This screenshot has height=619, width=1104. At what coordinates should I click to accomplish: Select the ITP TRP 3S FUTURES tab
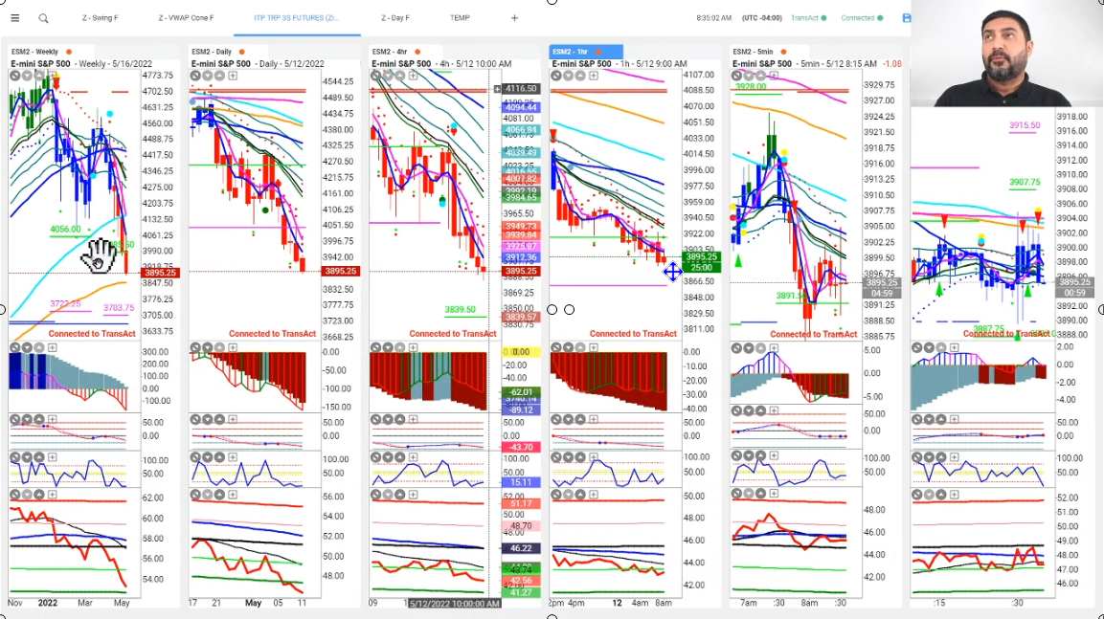(297, 18)
